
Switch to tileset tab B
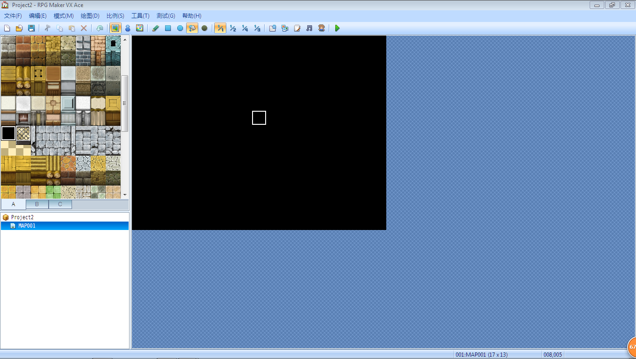tap(37, 204)
